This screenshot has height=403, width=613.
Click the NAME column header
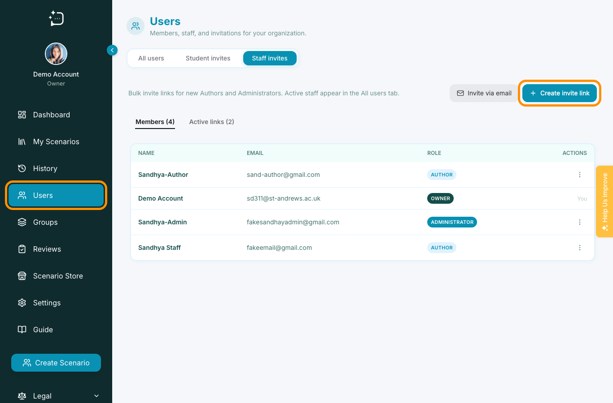point(146,153)
